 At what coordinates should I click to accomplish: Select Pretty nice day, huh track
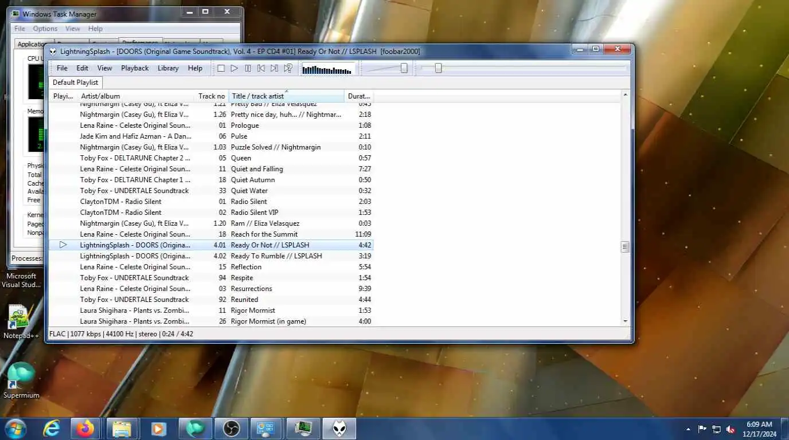click(211, 115)
